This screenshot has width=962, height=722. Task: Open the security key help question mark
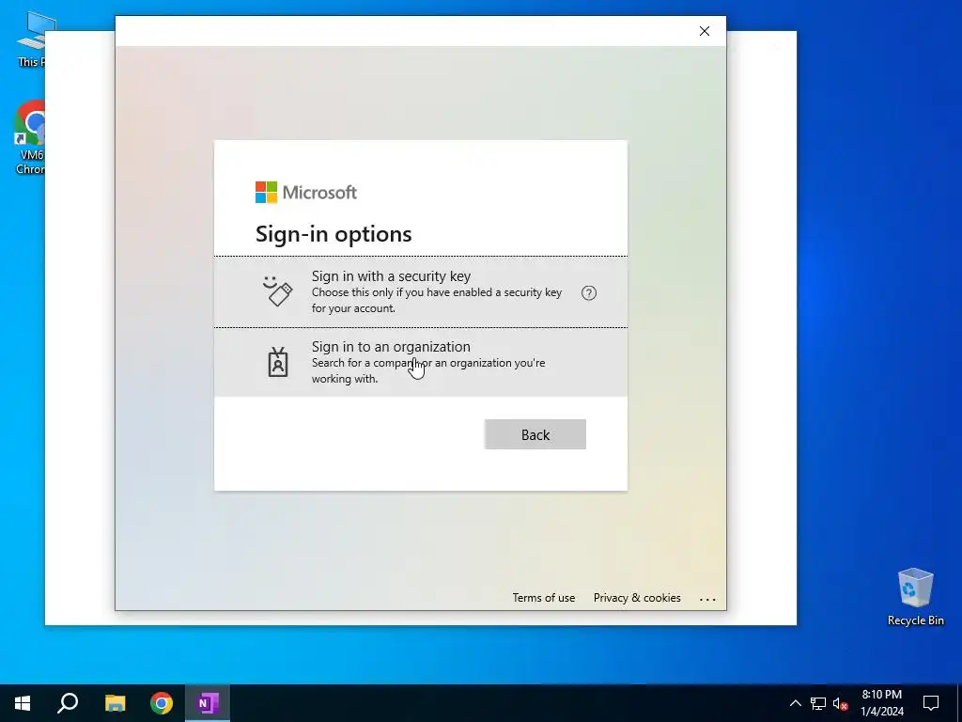click(588, 293)
